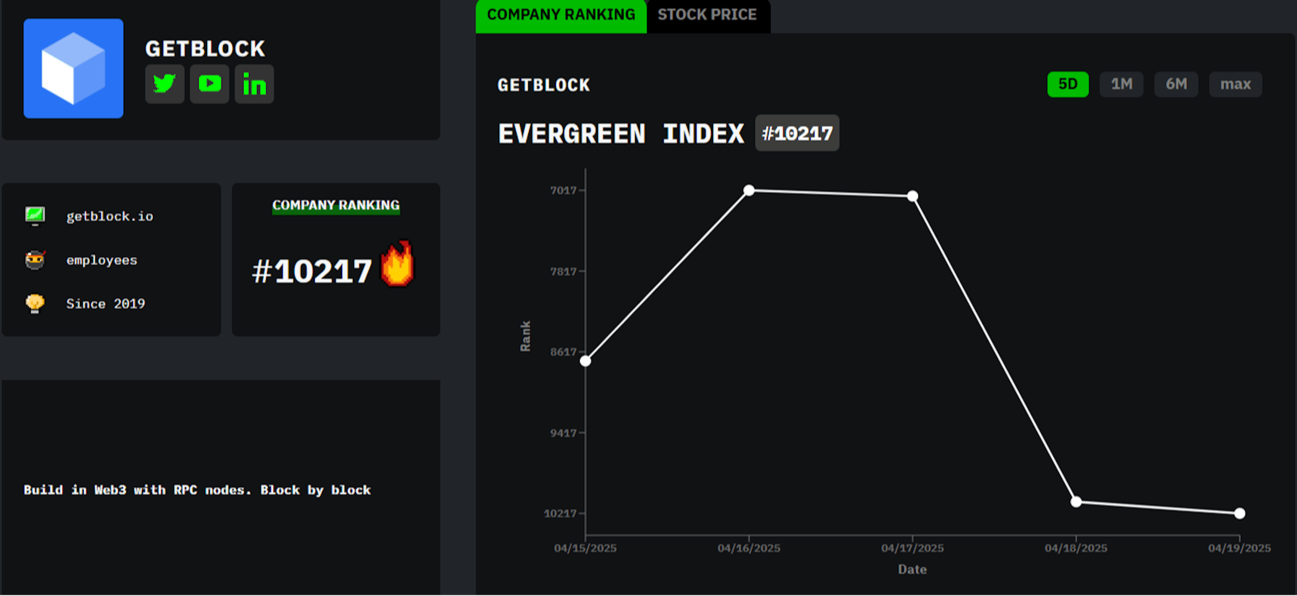Switch to the Stock Price tab
This screenshot has height=596, width=1297.
707,15
